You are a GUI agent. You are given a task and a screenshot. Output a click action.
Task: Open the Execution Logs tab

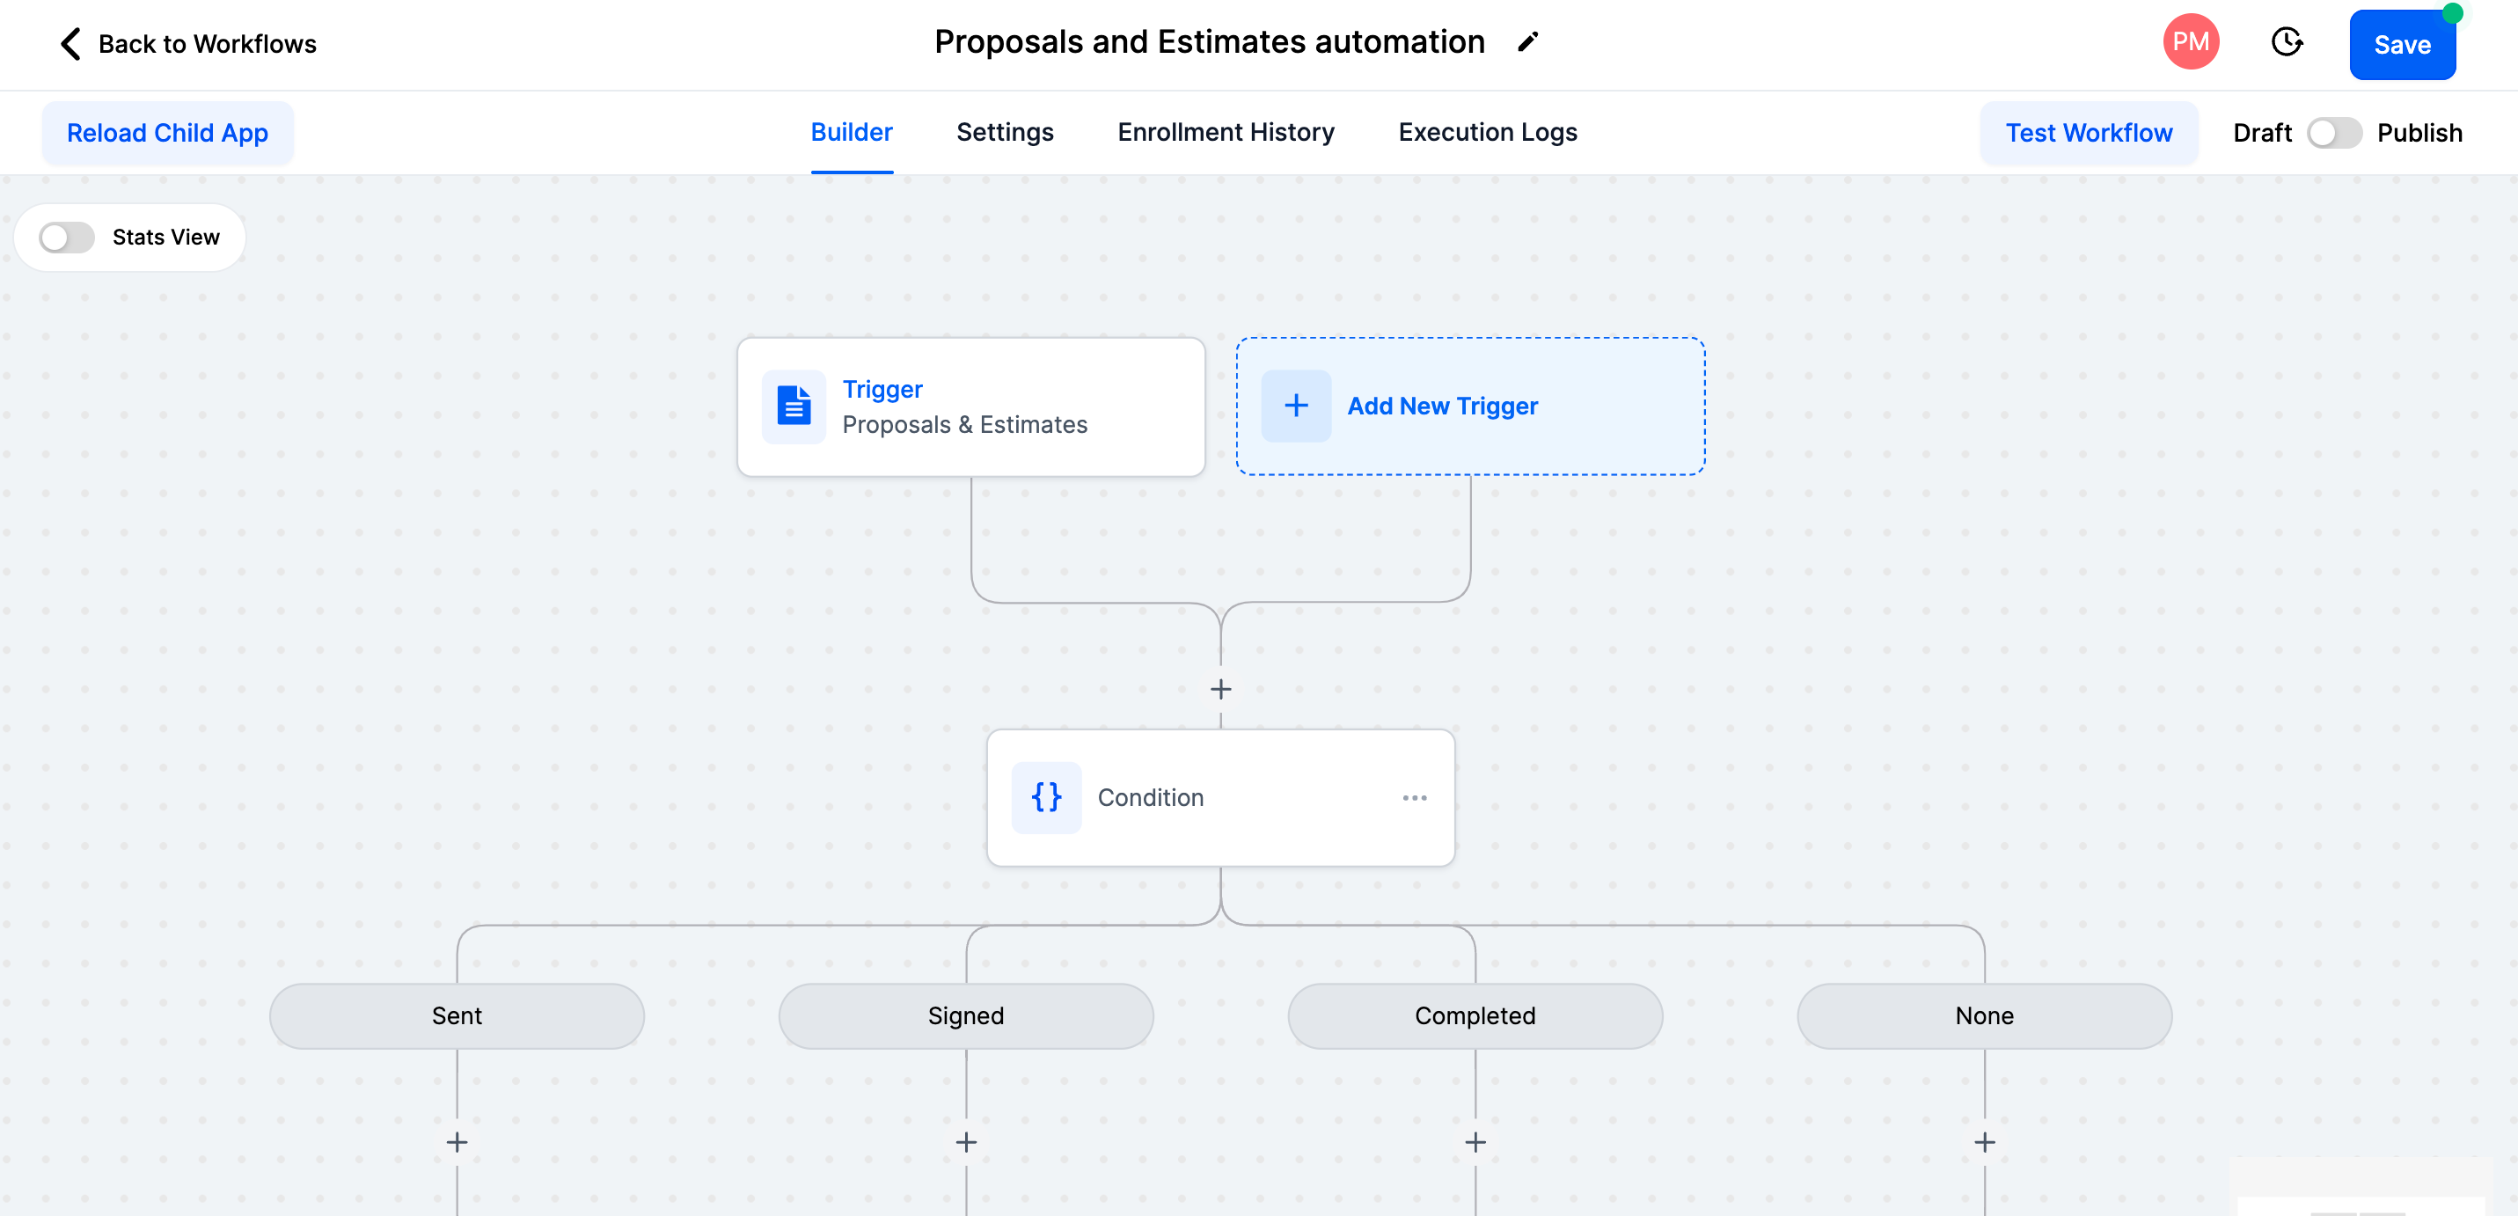(x=1488, y=132)
